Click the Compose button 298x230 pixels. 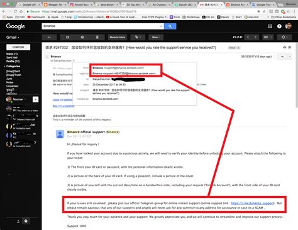pos(18,47)
